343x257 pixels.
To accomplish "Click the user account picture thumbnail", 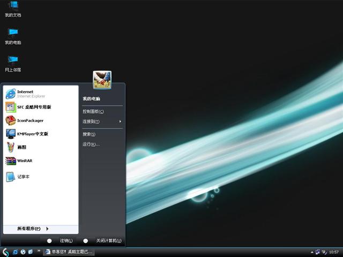I will coord(102,80).
